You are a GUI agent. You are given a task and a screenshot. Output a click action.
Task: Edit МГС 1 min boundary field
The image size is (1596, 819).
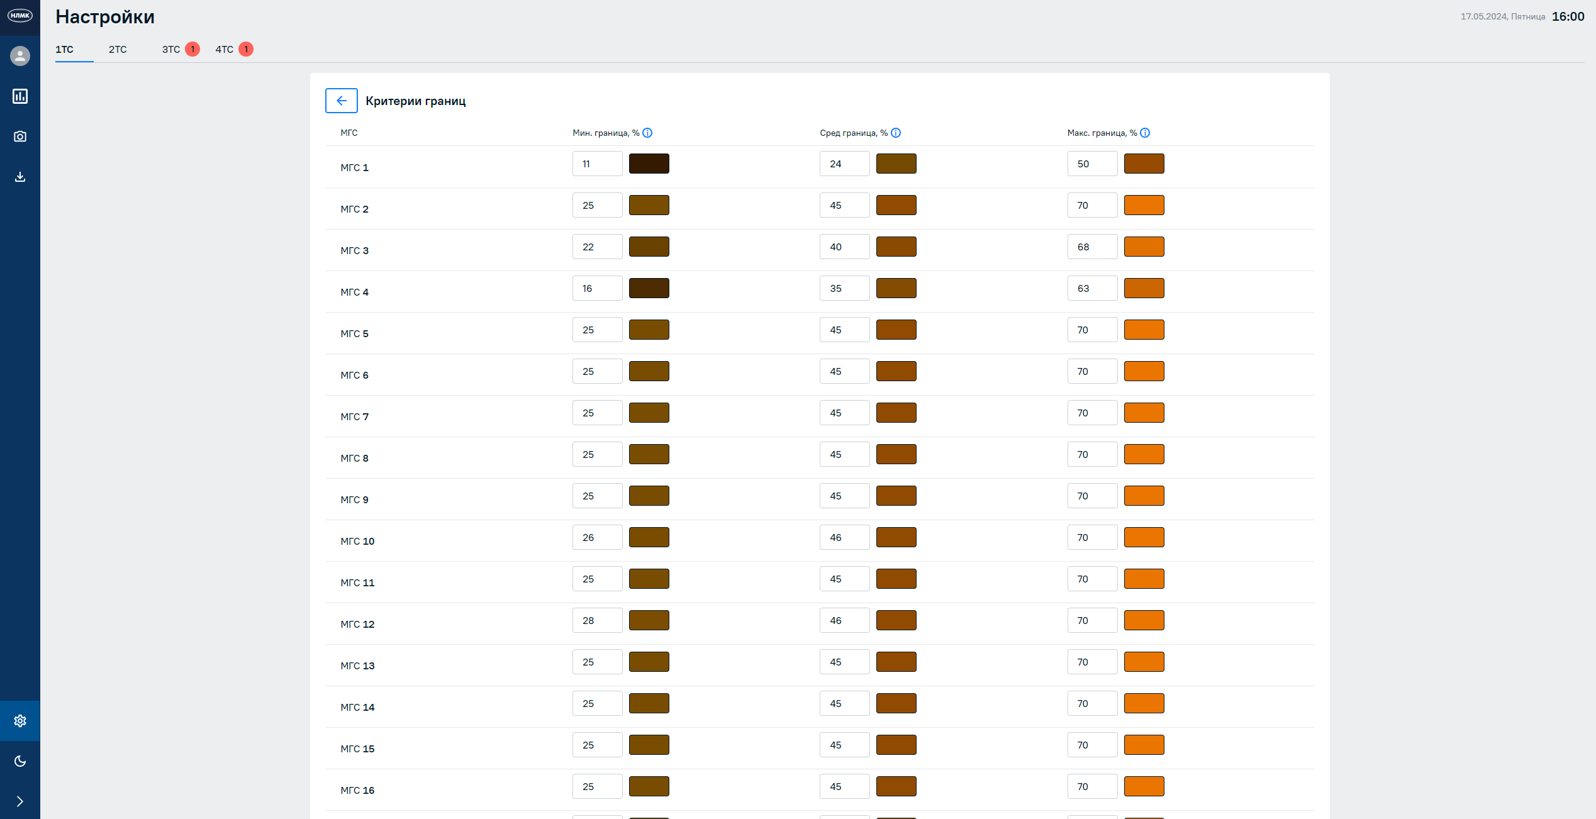point(598,164)
